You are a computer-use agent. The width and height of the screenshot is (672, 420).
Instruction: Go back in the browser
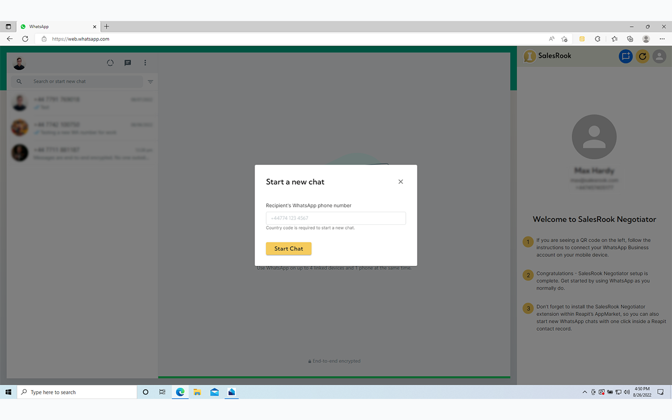pos(9,39)
